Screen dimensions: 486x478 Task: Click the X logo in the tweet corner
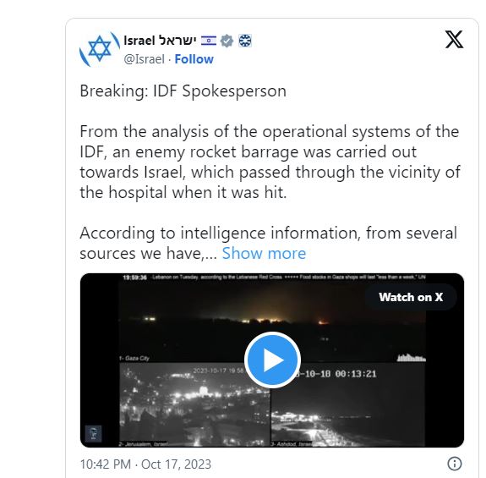click(454, 40)
